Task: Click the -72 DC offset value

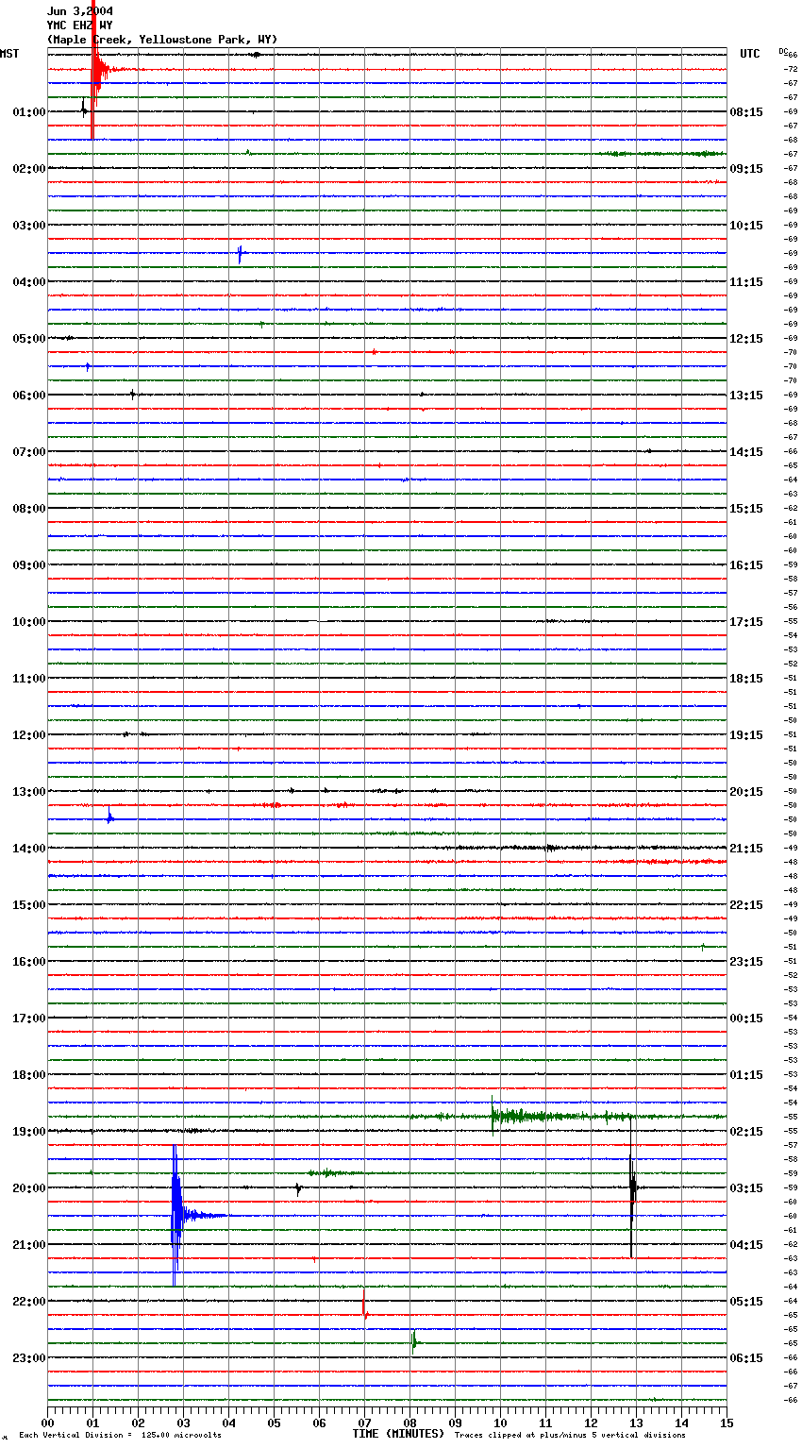Action: tap(793, 70)
